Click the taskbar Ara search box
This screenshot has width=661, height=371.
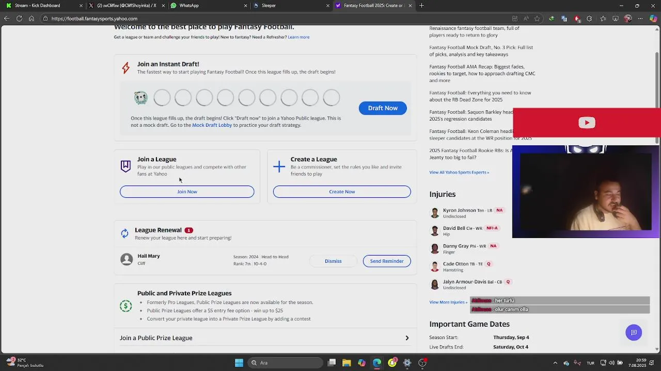coord(285,363)
